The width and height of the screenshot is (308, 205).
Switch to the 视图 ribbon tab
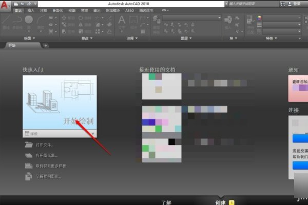(x=71, y=10)
